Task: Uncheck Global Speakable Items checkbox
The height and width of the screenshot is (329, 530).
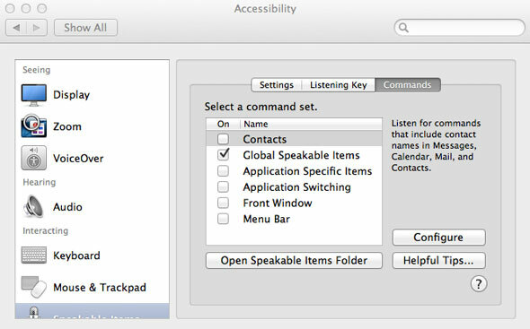Action: [x=223, y=154]
